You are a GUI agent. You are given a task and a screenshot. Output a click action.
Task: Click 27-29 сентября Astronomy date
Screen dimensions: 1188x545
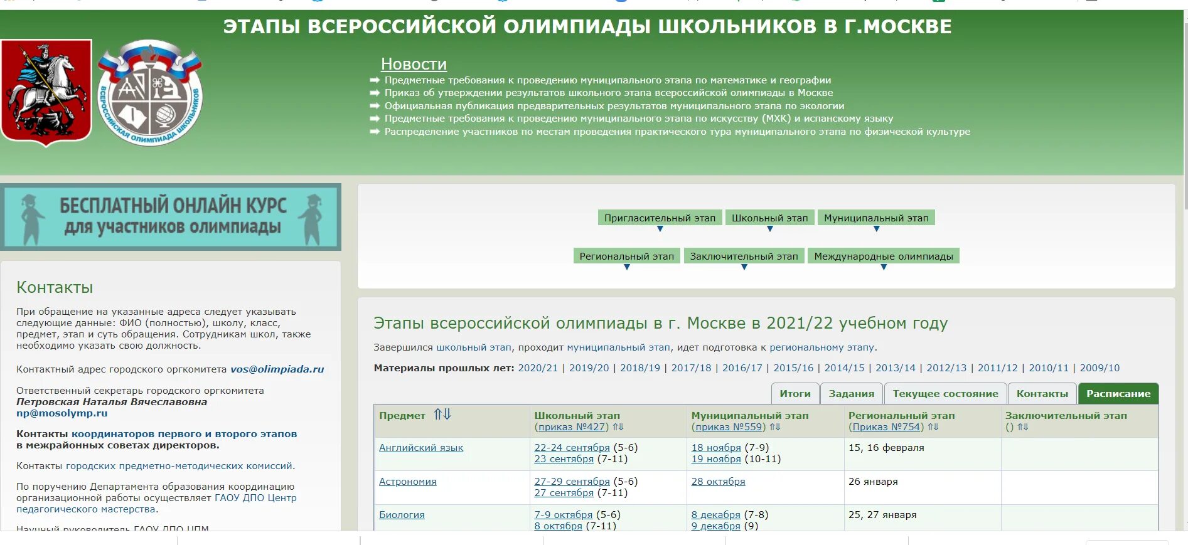click(572, 482)
